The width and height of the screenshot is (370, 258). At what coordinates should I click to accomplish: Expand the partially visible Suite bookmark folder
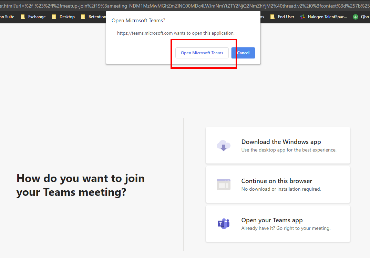[x=7, y=17]
